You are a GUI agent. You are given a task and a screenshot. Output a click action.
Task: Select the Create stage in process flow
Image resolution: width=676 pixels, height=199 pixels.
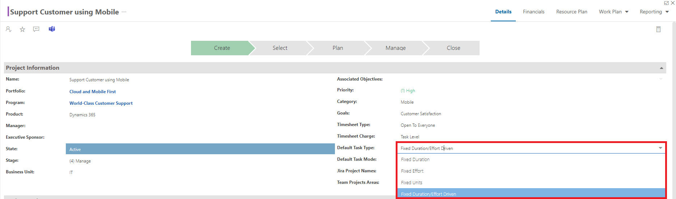coord(222,48)
